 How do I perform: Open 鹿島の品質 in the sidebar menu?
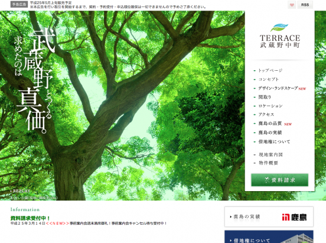[270, 124]
